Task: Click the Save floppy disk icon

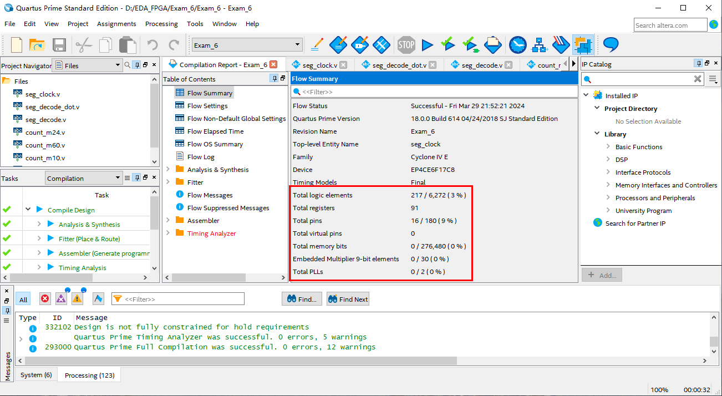Action: (59, 45)
